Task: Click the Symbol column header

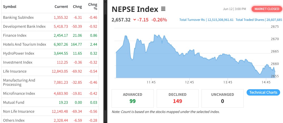Action: (x=9, y=7)
